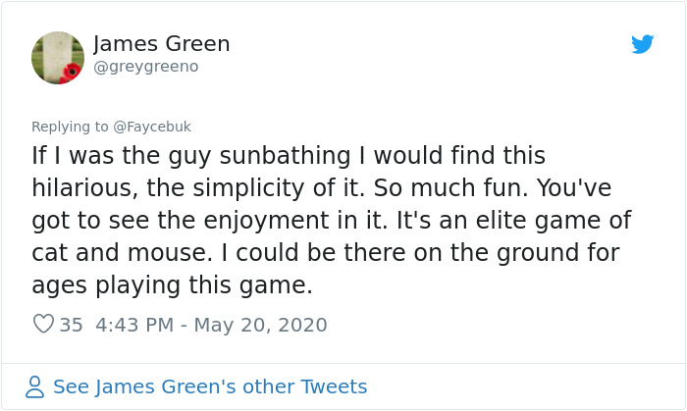687x411 pixels.
Task: Click the tweet's first line about sunbathing
Action: pyautogui.click(x=289, y=156)
